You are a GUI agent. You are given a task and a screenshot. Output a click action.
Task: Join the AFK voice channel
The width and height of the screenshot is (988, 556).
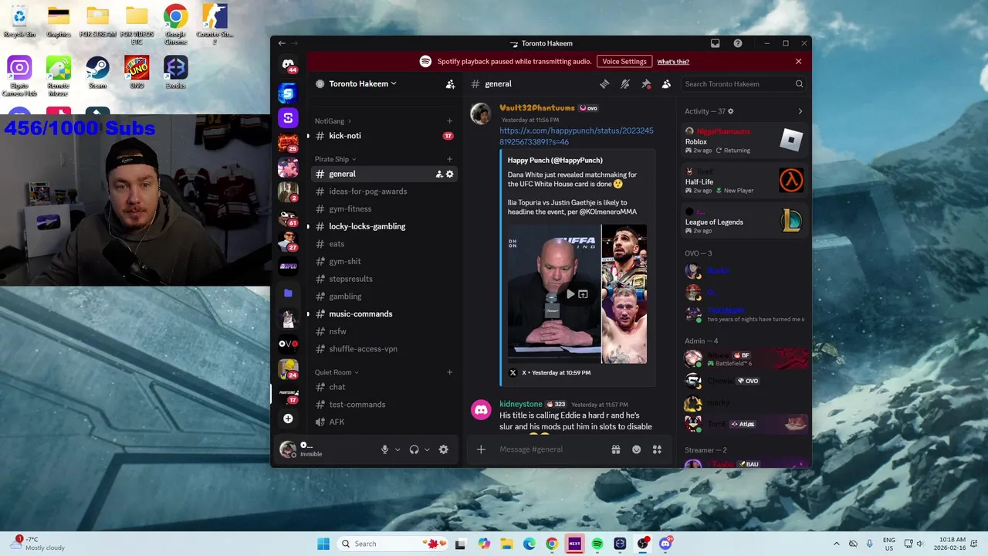pos(383,422)
